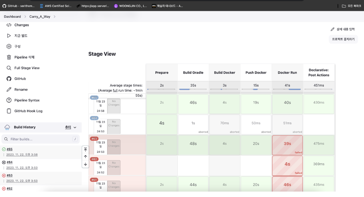Open the Changes menu item
The height and width of the screenshot is (197, 364).
point(21,25)
